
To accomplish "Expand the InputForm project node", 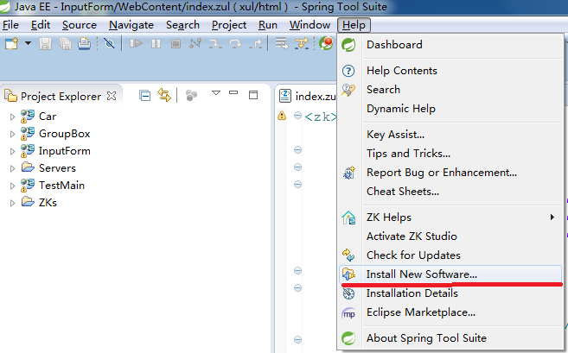I will 12,151.
